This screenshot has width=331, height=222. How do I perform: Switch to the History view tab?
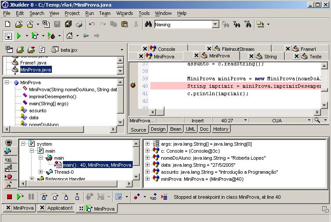click(x=221, y=129)
